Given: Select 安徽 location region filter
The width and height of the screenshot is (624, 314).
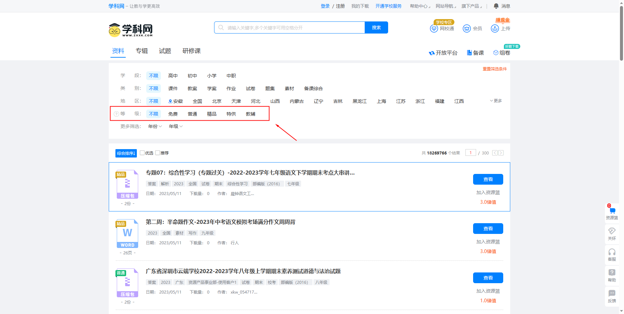Looking at the screenshot, I should [176, 101].
